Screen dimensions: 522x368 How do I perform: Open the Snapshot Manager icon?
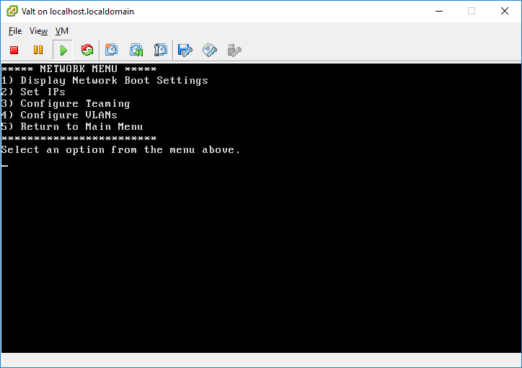(161, 51)
